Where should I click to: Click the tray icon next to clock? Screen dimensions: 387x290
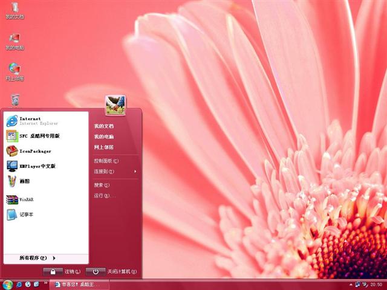[x=365, y=285]
